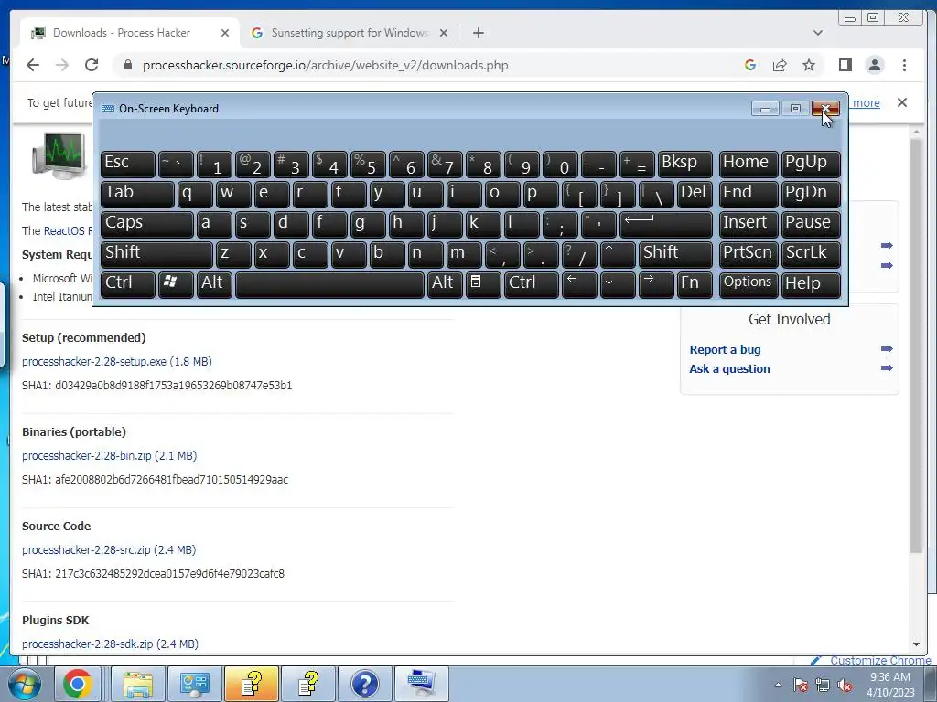Toggle the Fn key on keyboard
The image size is (937, 702).
click(695, 283)
